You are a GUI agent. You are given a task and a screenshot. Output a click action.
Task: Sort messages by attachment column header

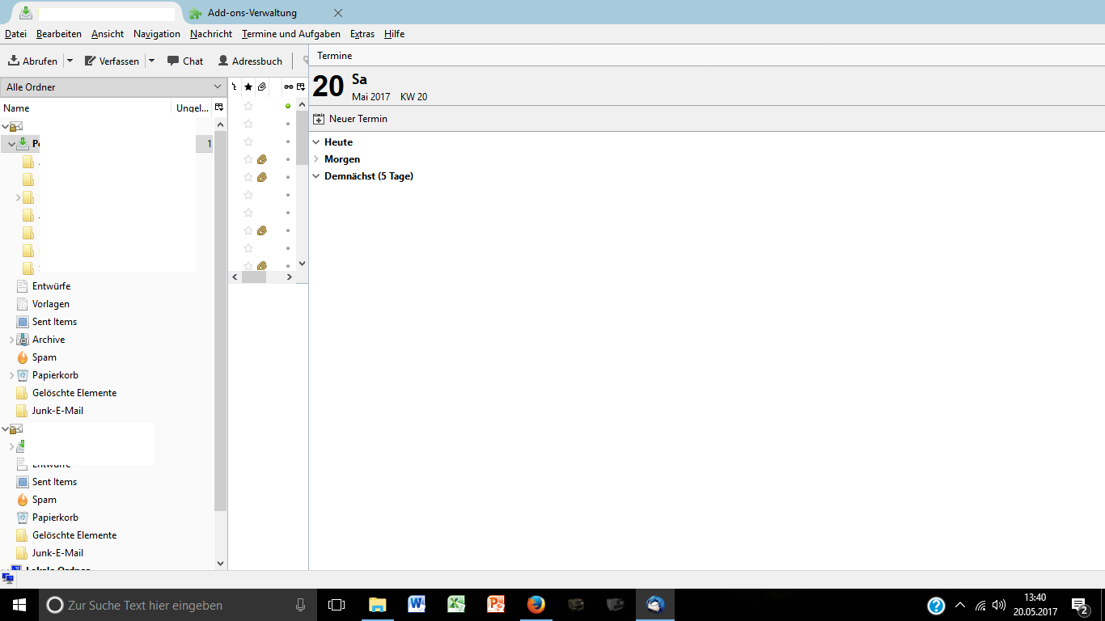coord(262,87)
